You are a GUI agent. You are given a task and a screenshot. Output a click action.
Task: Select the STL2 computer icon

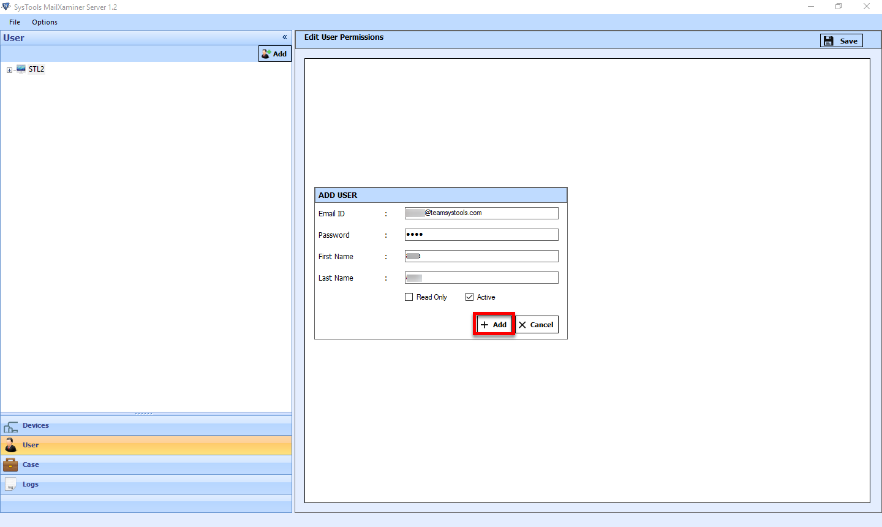pyautogui.click(x=21, y=69)
